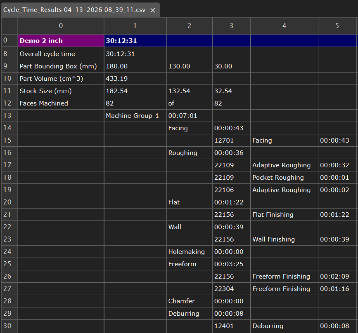This screenshot has width=358, height=333.
Task: Select row header 13
Action: point(9,115)
